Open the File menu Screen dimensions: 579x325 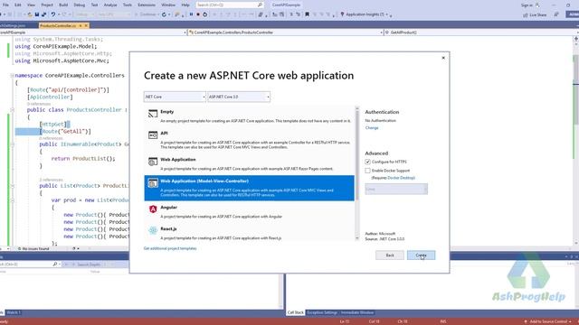click(5, 5)
